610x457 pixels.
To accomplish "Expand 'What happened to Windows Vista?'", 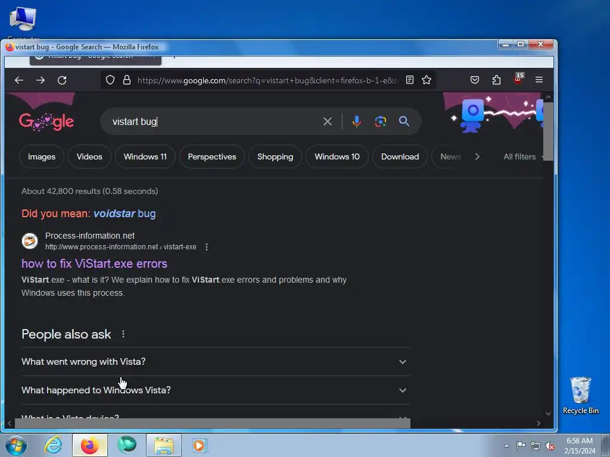I will [216, 390].
